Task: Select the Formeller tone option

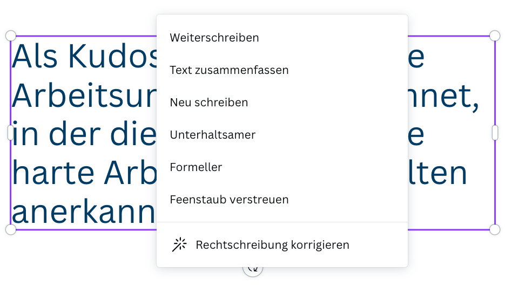Action: tap(196, 167)
